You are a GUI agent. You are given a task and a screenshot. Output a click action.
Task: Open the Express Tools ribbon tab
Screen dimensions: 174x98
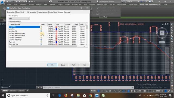point(133,4)
